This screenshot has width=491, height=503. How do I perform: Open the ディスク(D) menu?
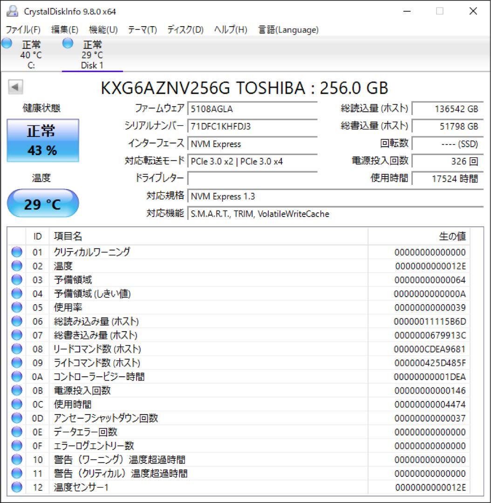pos(185,30)
